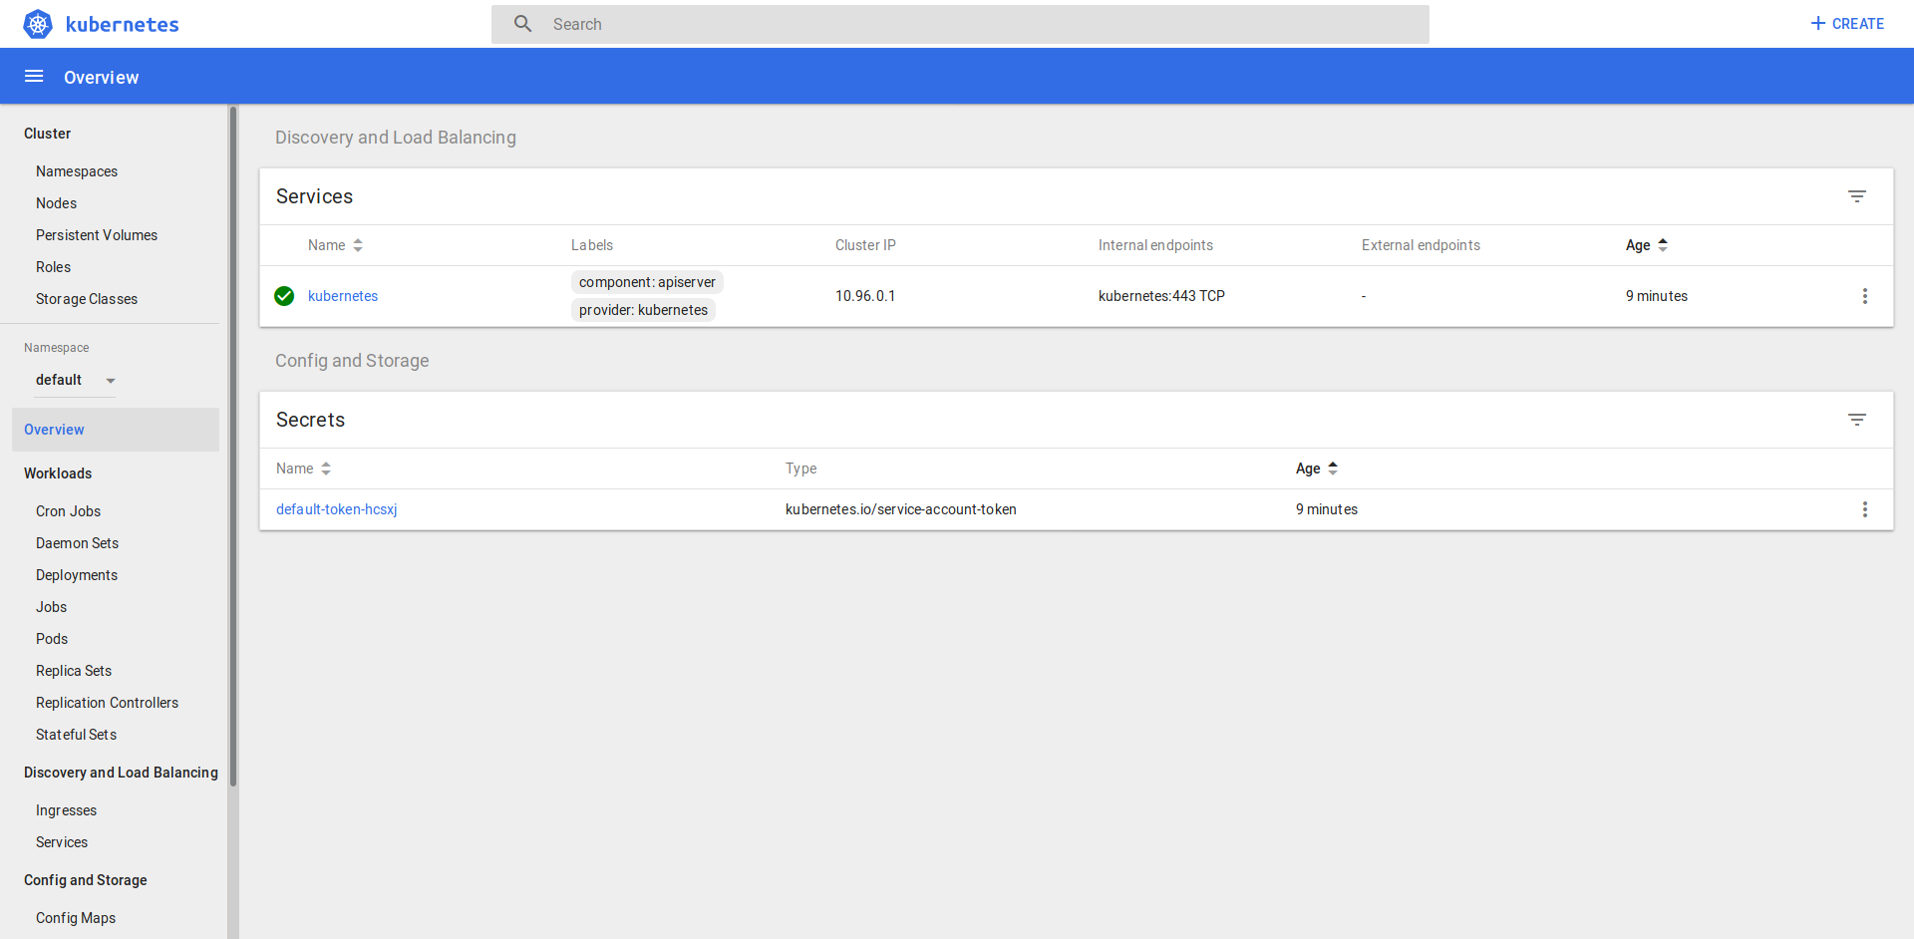Open the Secrets card filter icon
The height and width of the screenshot is (939, 1914).
[1857, 420]
